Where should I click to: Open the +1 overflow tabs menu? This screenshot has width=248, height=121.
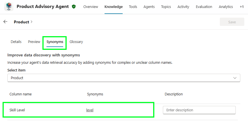(x=241, y=7)
